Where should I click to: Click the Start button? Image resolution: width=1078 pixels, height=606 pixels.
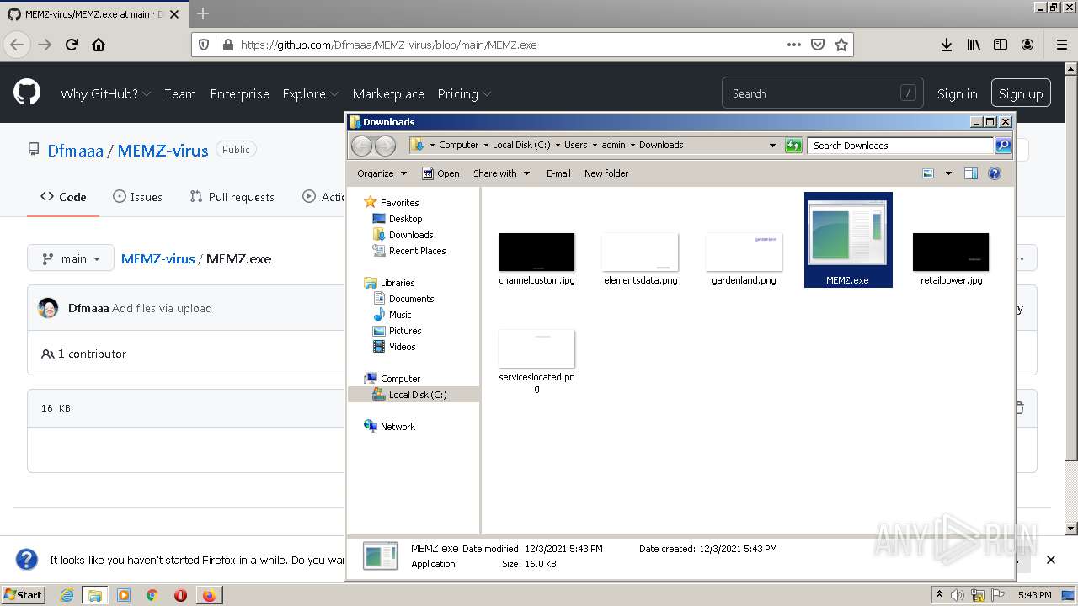tap(24, 595)
